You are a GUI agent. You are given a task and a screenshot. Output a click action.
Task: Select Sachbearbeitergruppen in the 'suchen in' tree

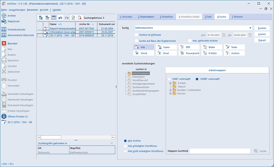pyautogui.click(x=146, y=91)
